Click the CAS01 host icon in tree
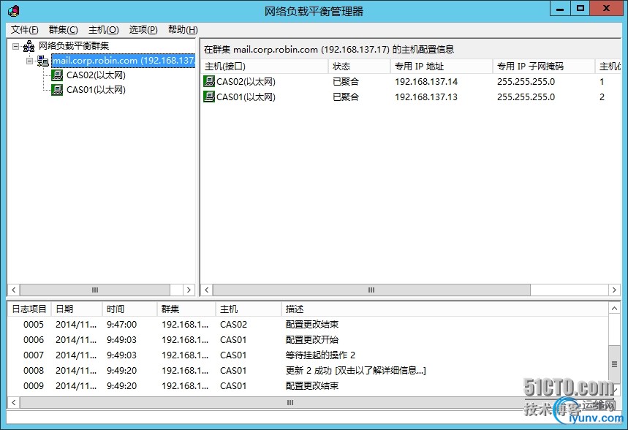 [x=57, y=90]
